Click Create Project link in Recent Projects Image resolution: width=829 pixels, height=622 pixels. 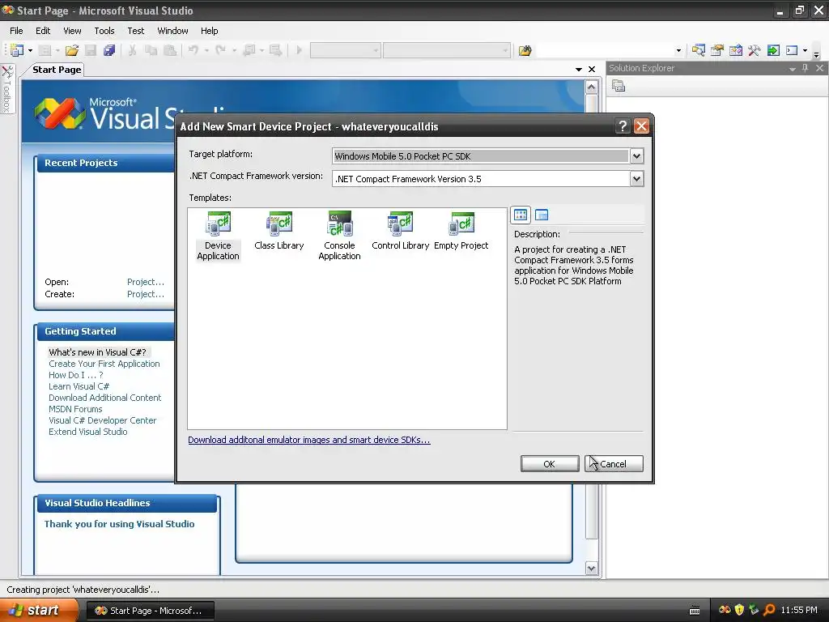[x=146, y=294]
